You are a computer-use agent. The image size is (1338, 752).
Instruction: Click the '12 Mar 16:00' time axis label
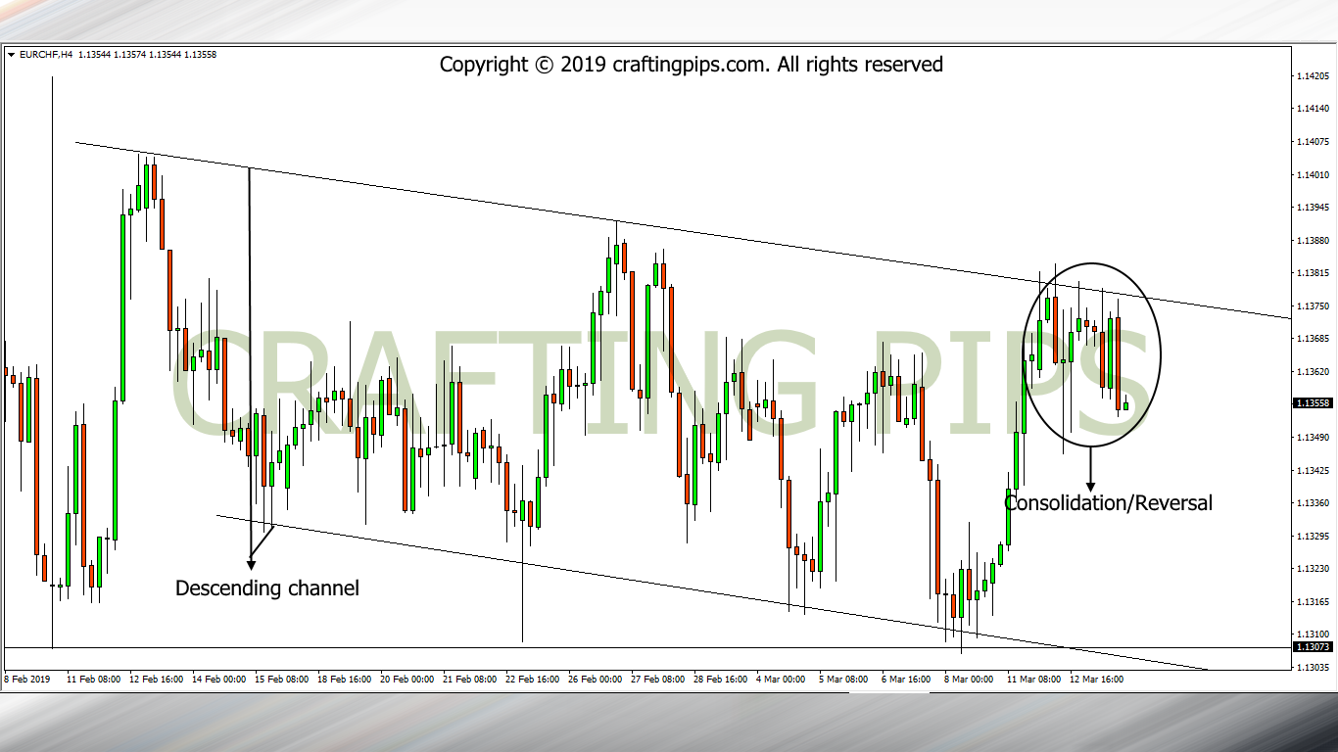(x=1097, y=679)
